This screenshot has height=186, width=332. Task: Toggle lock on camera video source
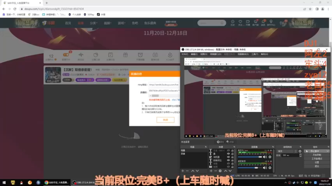[x=232, y=167]
